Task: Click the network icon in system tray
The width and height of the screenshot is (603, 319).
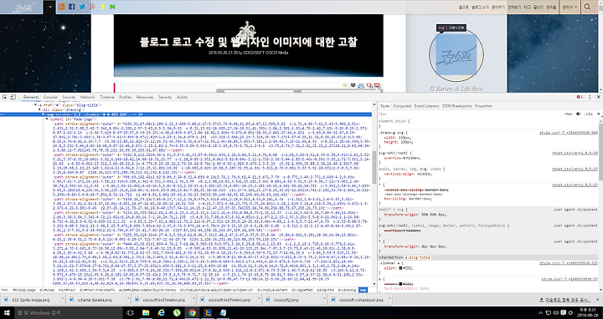Action: tap(549, 313)
